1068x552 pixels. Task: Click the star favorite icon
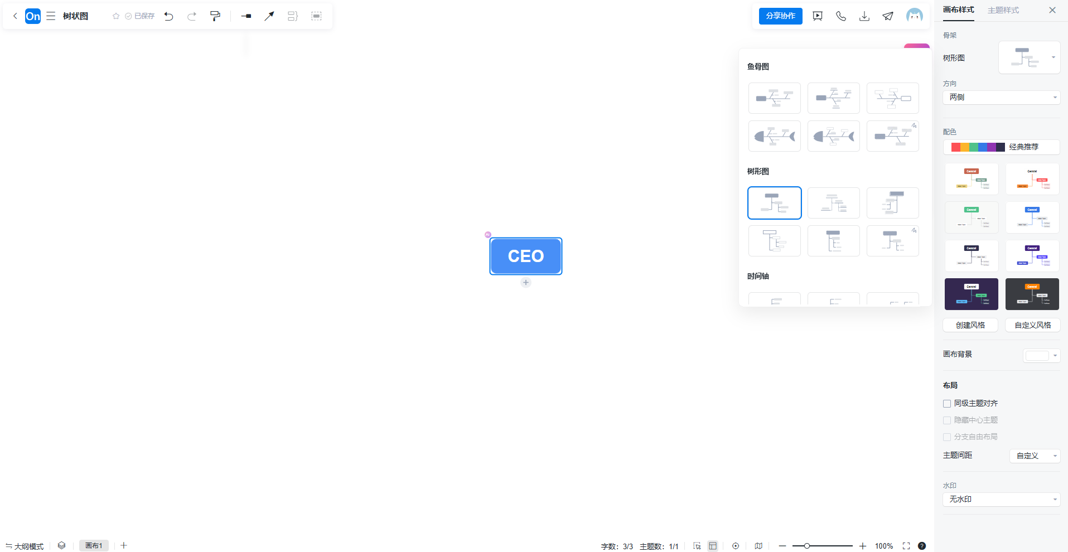pyautogui.click(x=116, y=16)
